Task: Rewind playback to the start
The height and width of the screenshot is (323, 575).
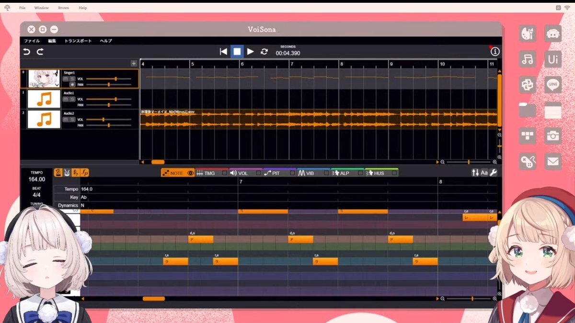Action: pos(223,52)
